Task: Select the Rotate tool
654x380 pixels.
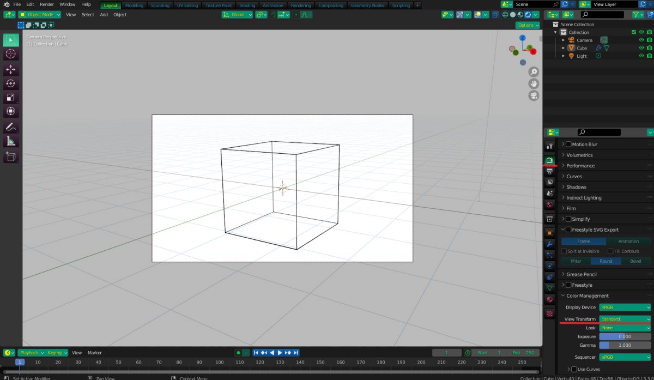Action: click(11, 83)
